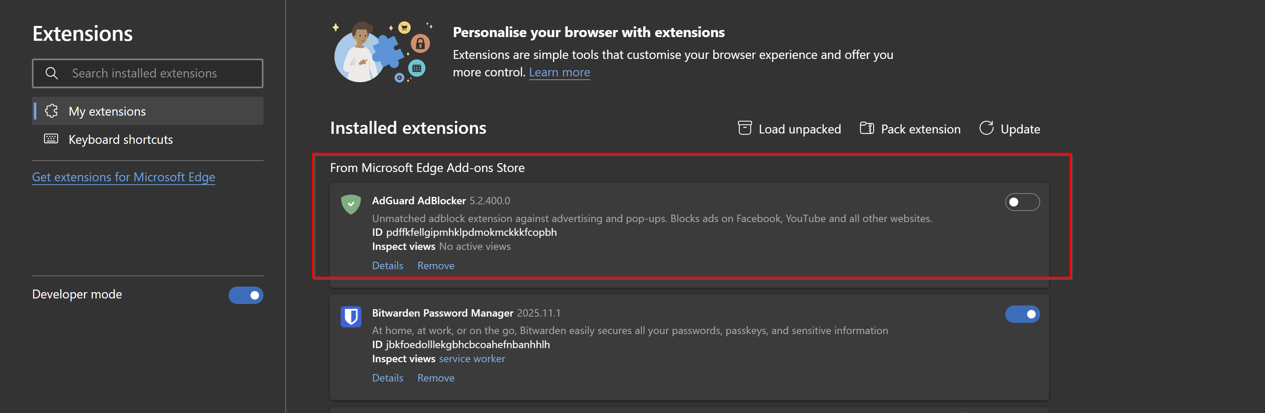The width and height of the screenshot is (1265, 413).
Task: Click the Bitwarden 'At home, at work' description
Action: (x=630, y=331)
